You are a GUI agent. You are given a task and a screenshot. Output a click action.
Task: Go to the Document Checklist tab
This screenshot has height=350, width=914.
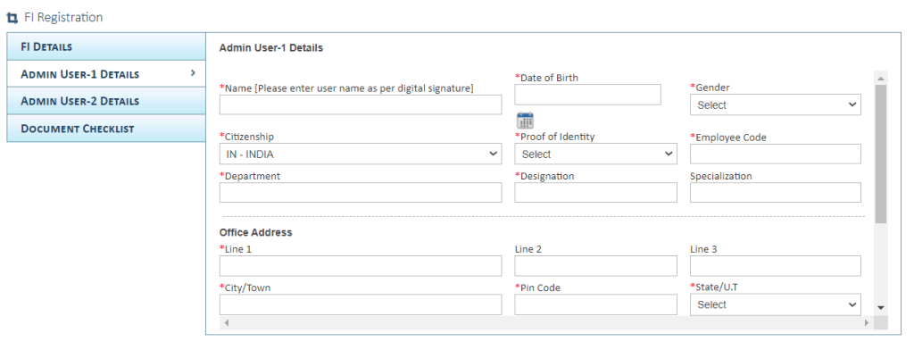[106, 129]
